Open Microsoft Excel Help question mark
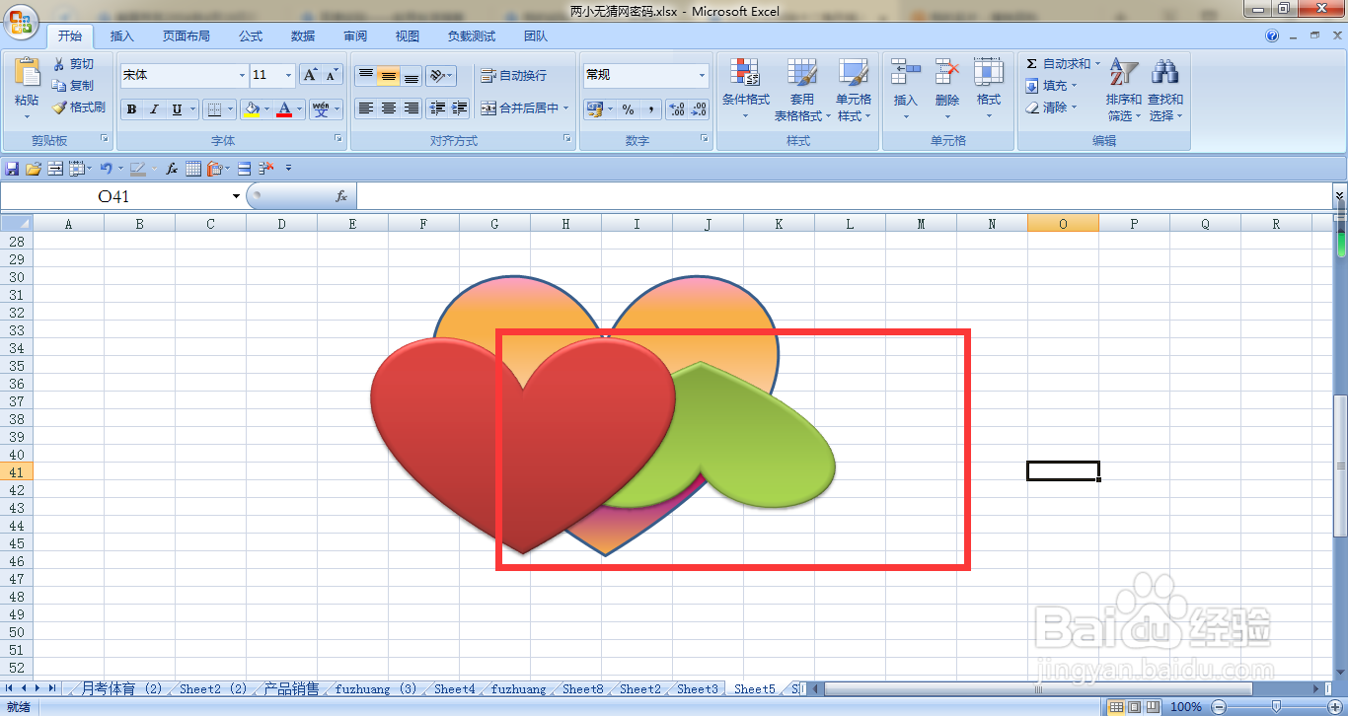Screen dimensions: 1348x716 tap(1272, 36)
